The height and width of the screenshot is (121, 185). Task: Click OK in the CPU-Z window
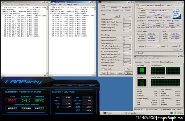coord(179,53)
